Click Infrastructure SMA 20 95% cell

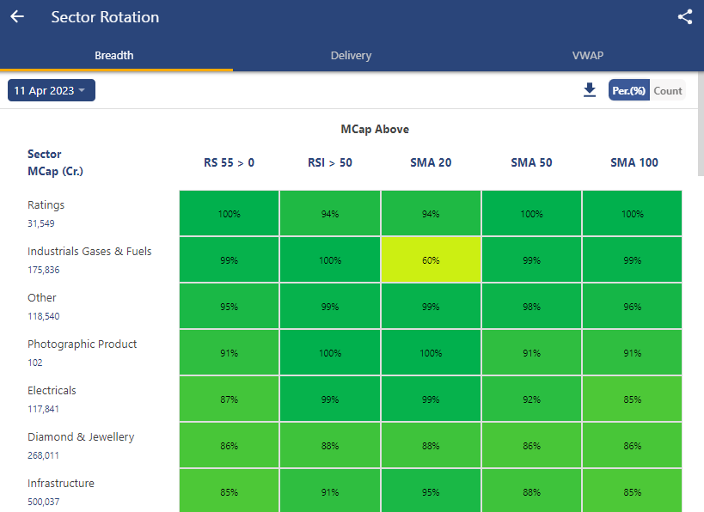click(431, 491)
